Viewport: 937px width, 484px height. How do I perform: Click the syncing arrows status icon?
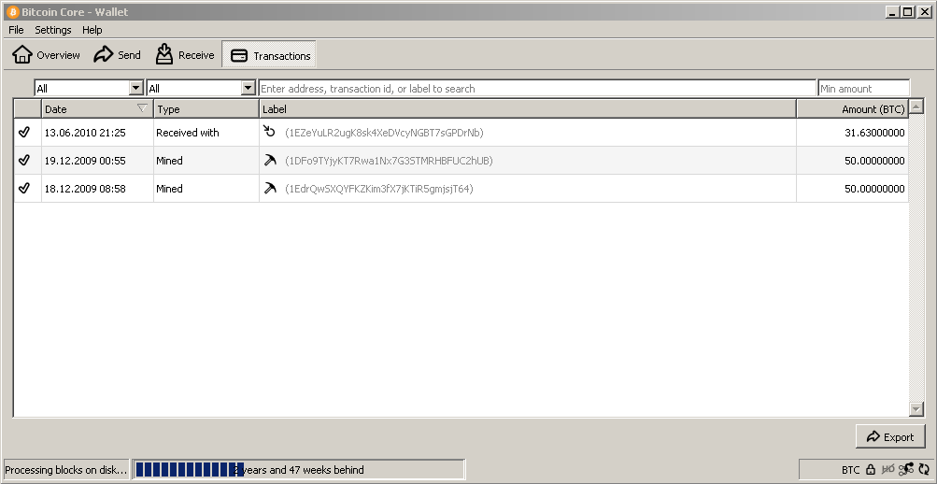coord(925,470)
